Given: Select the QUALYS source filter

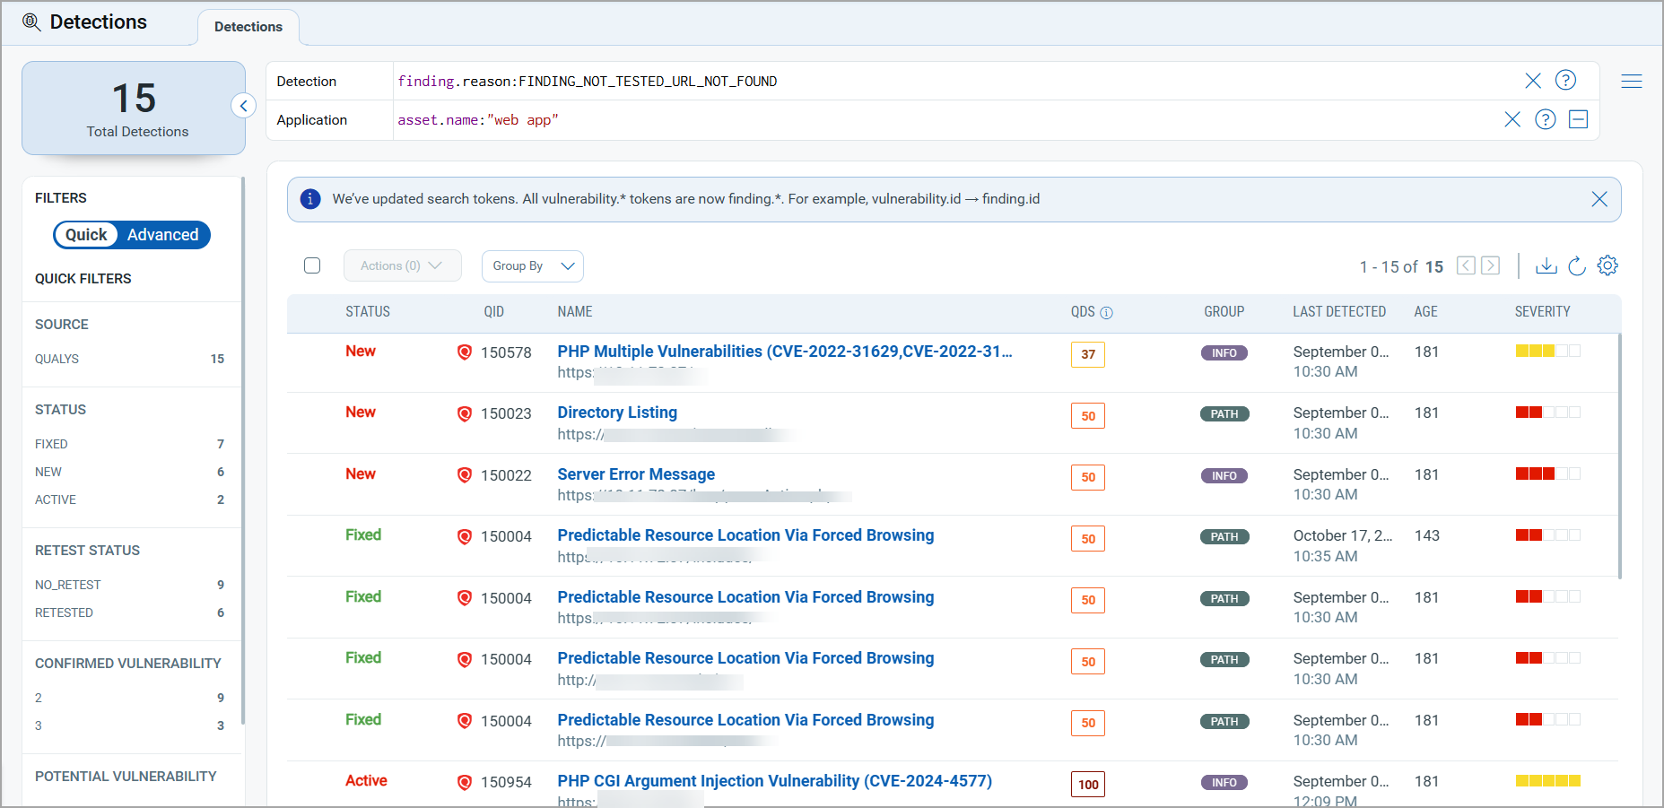Looking at the screenshot, I should click(57, 359).
